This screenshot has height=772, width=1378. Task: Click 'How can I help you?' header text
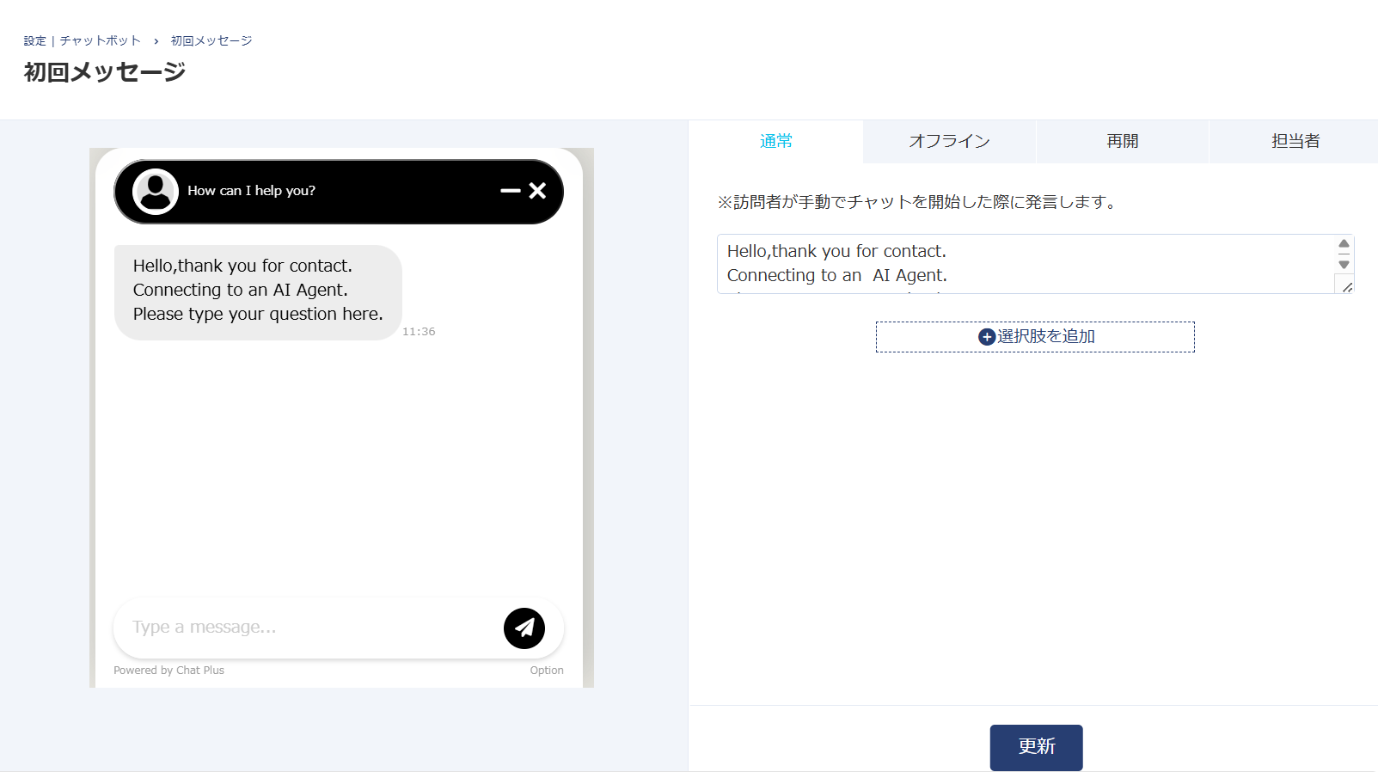(251, 191)
